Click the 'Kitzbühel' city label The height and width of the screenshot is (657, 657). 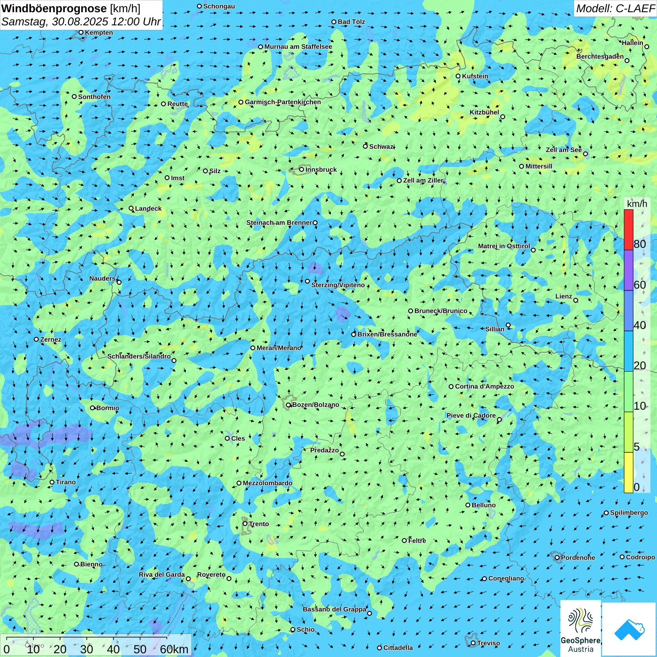[x=484, y=112]
